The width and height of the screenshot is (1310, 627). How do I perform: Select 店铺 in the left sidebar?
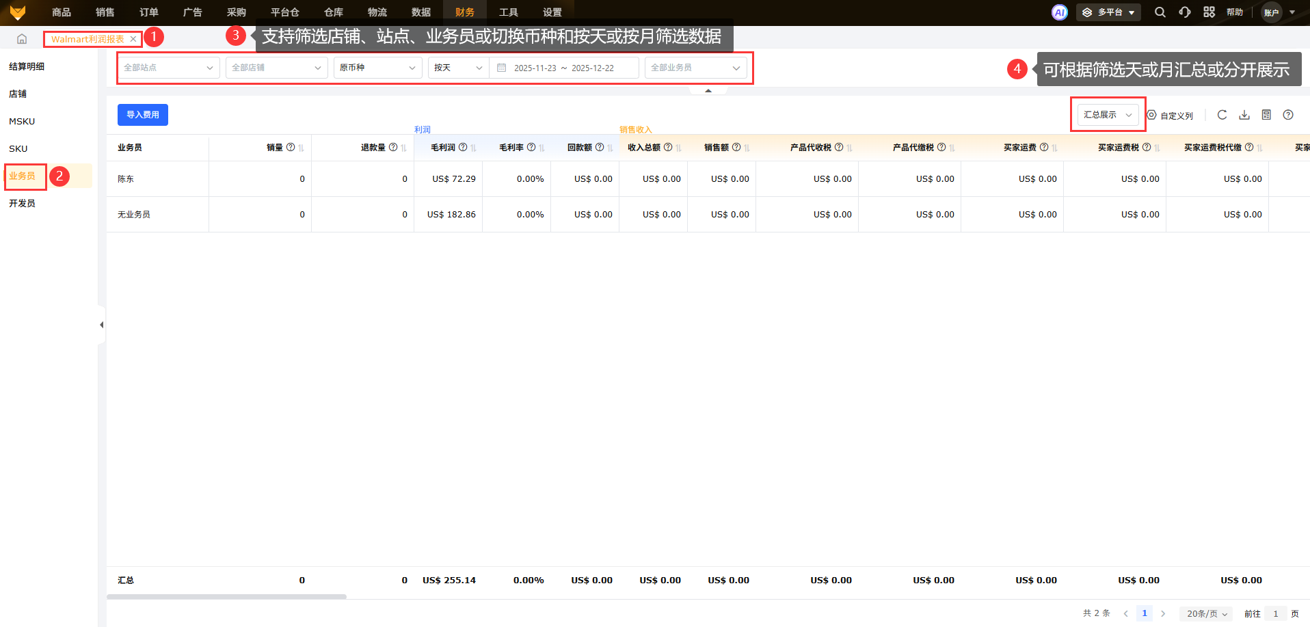pyautogui.click(x=18, y=94)
